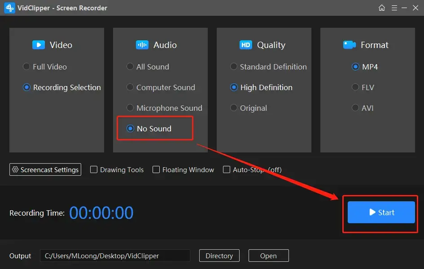Enable the Auto-Stop checkbox
The image size is (424, 269).
(226, 169)
